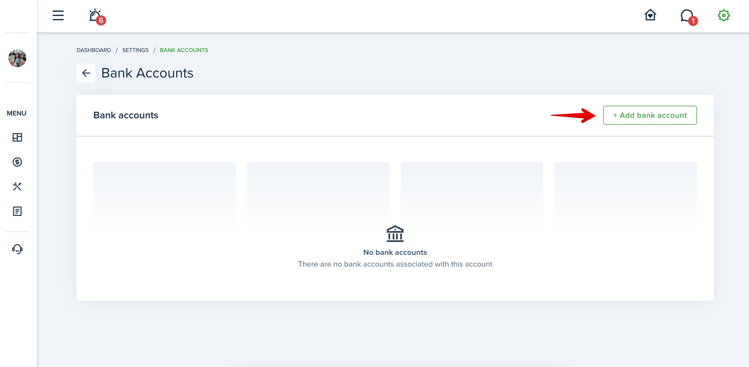Go to SETTINGS breadcrumb
Viewport: 749px width, 367px height.
[135, 50]
